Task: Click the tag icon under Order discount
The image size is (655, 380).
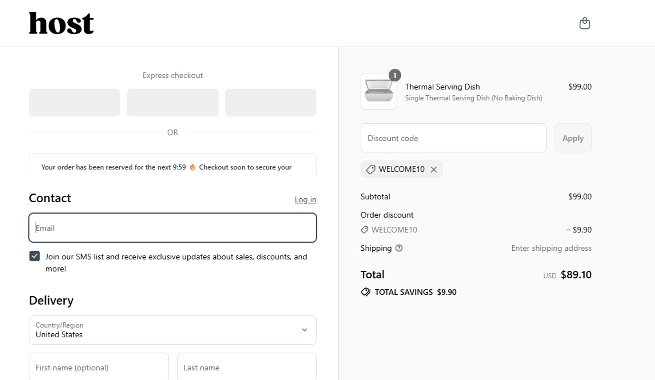Action: [365, 230]
